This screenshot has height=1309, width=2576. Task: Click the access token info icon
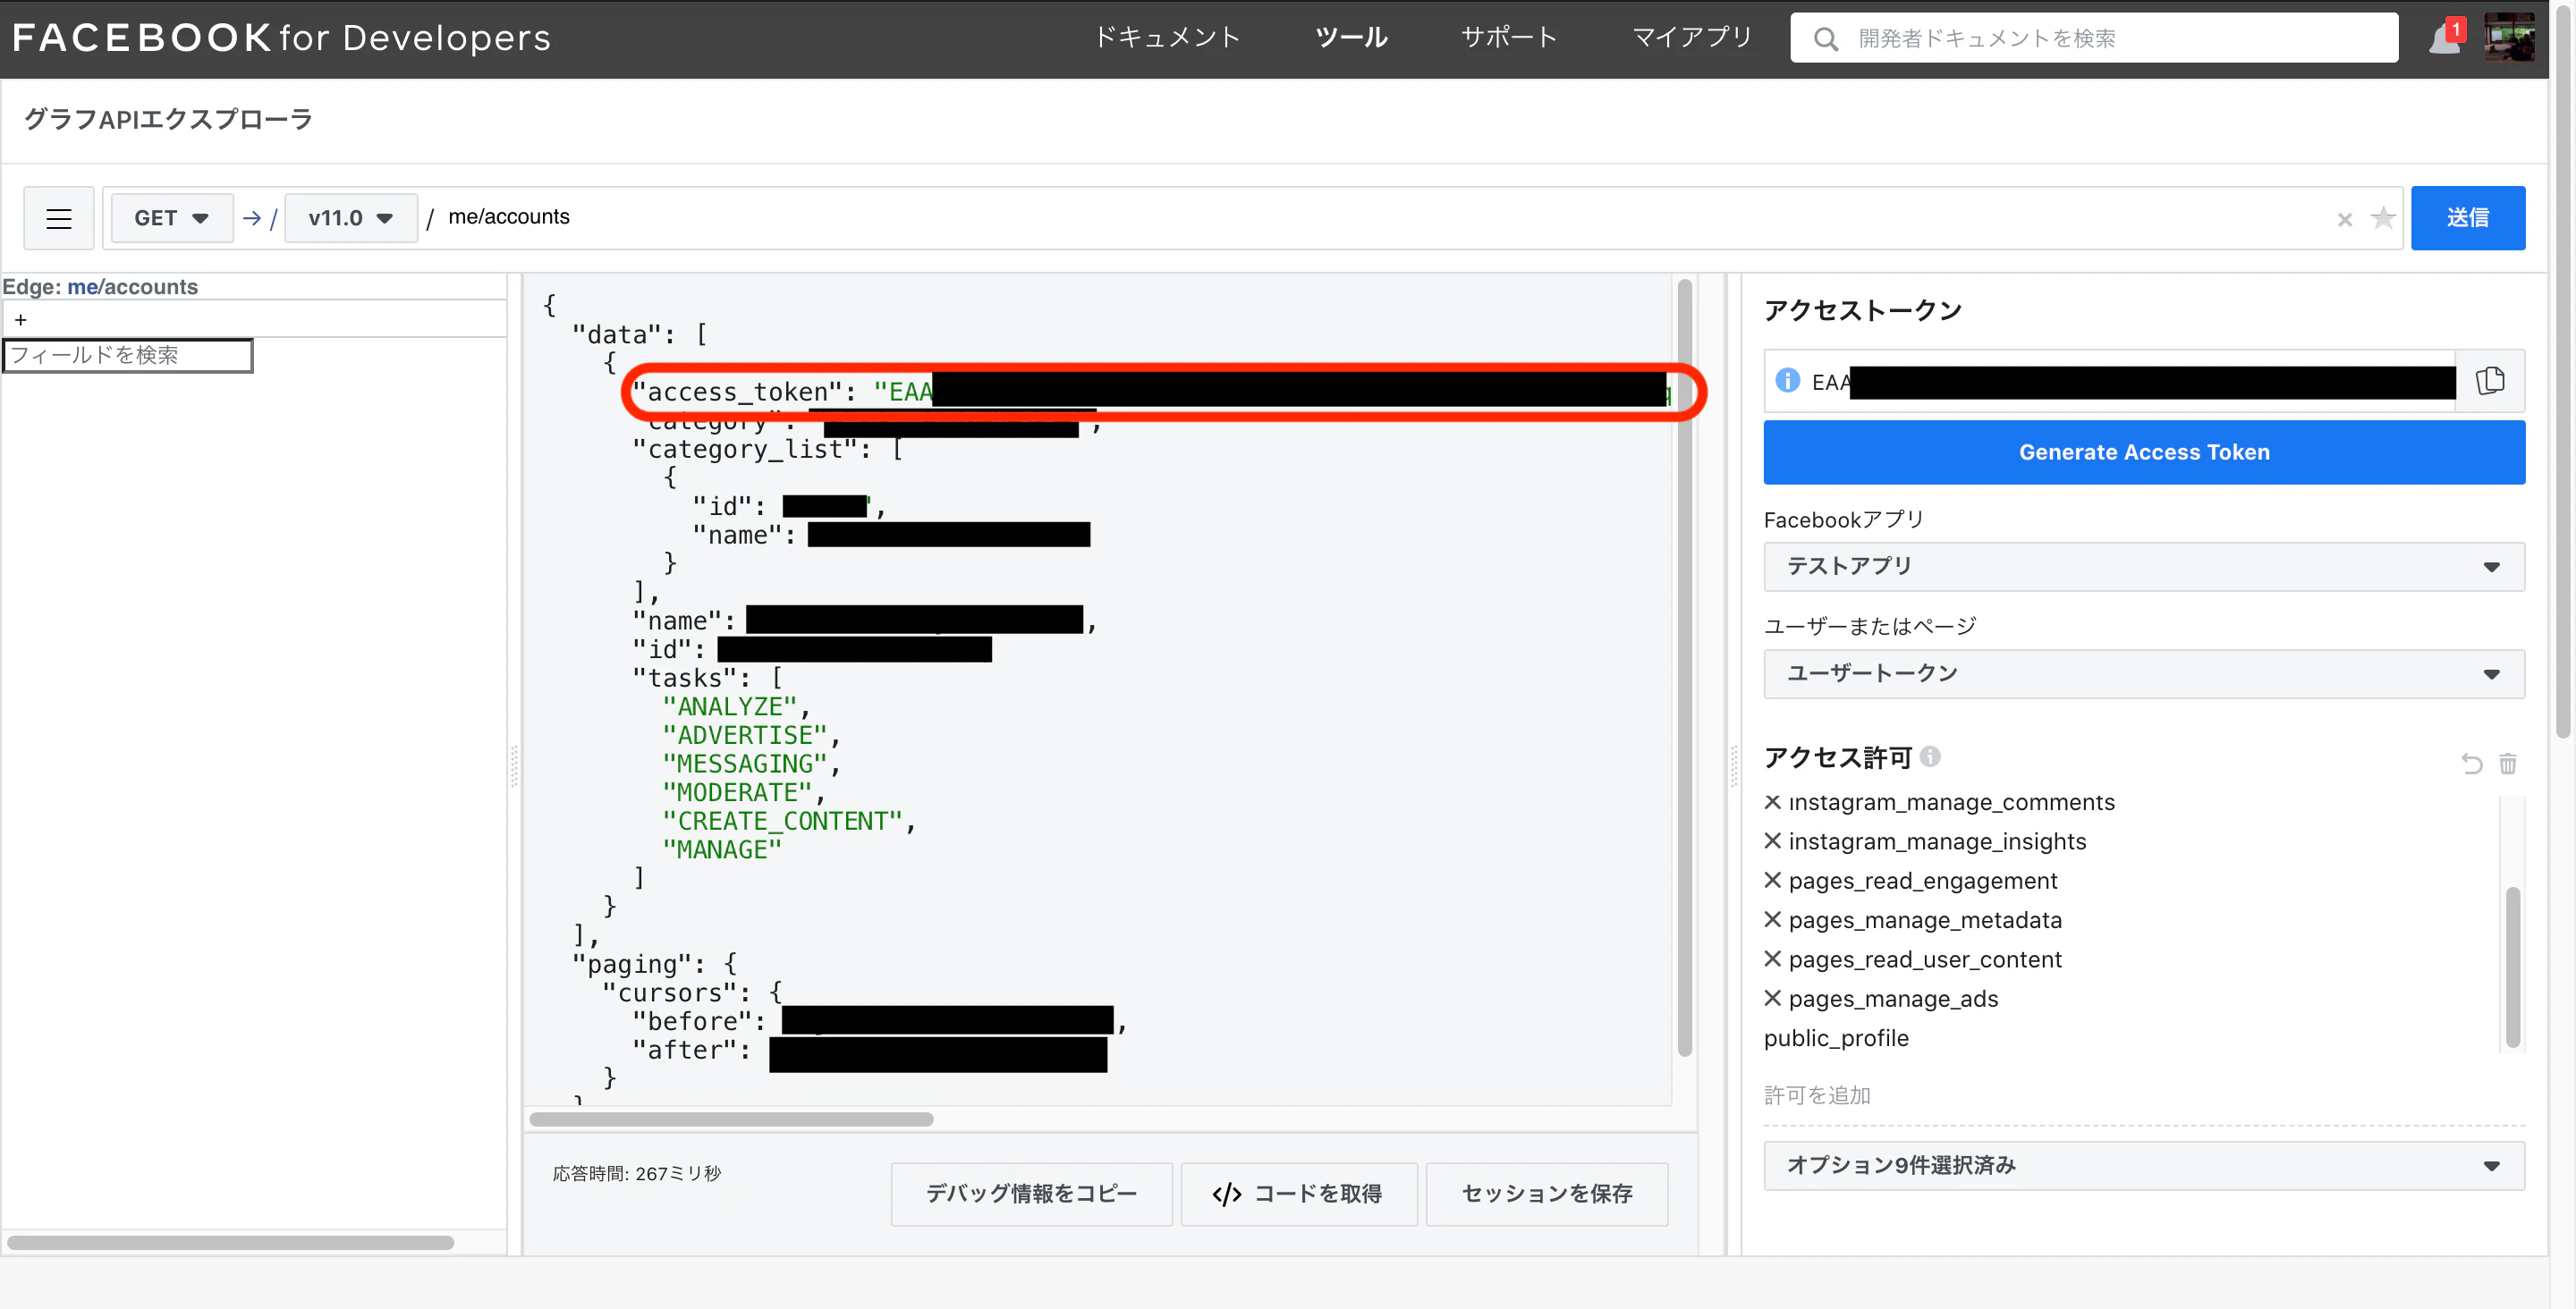1787,381
